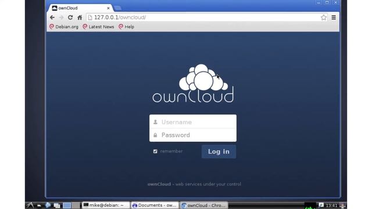Click the Log in button
The height and width of the screenshot is (209, 372).
click(219, 152)
